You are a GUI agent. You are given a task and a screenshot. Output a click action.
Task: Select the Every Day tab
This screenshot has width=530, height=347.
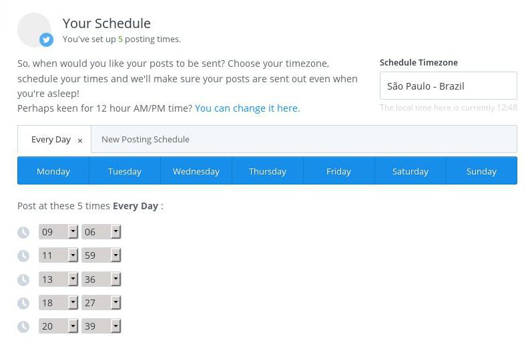(51, 140)
